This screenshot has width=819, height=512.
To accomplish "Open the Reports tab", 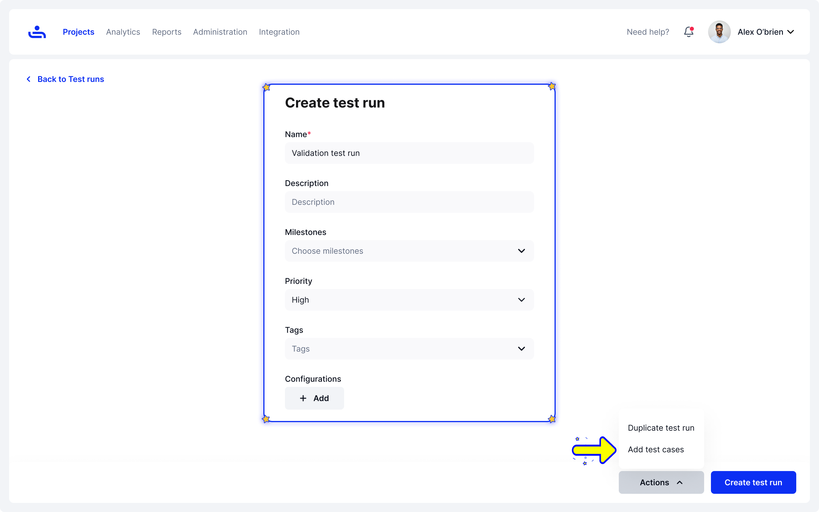I will tap(167, 32).
